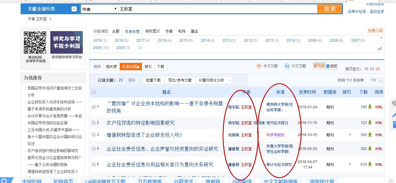The width and height of the screenshot is (396, 183).
Task: Click the 中文文献 Chinese literature icon
Action: click(259, 66)
